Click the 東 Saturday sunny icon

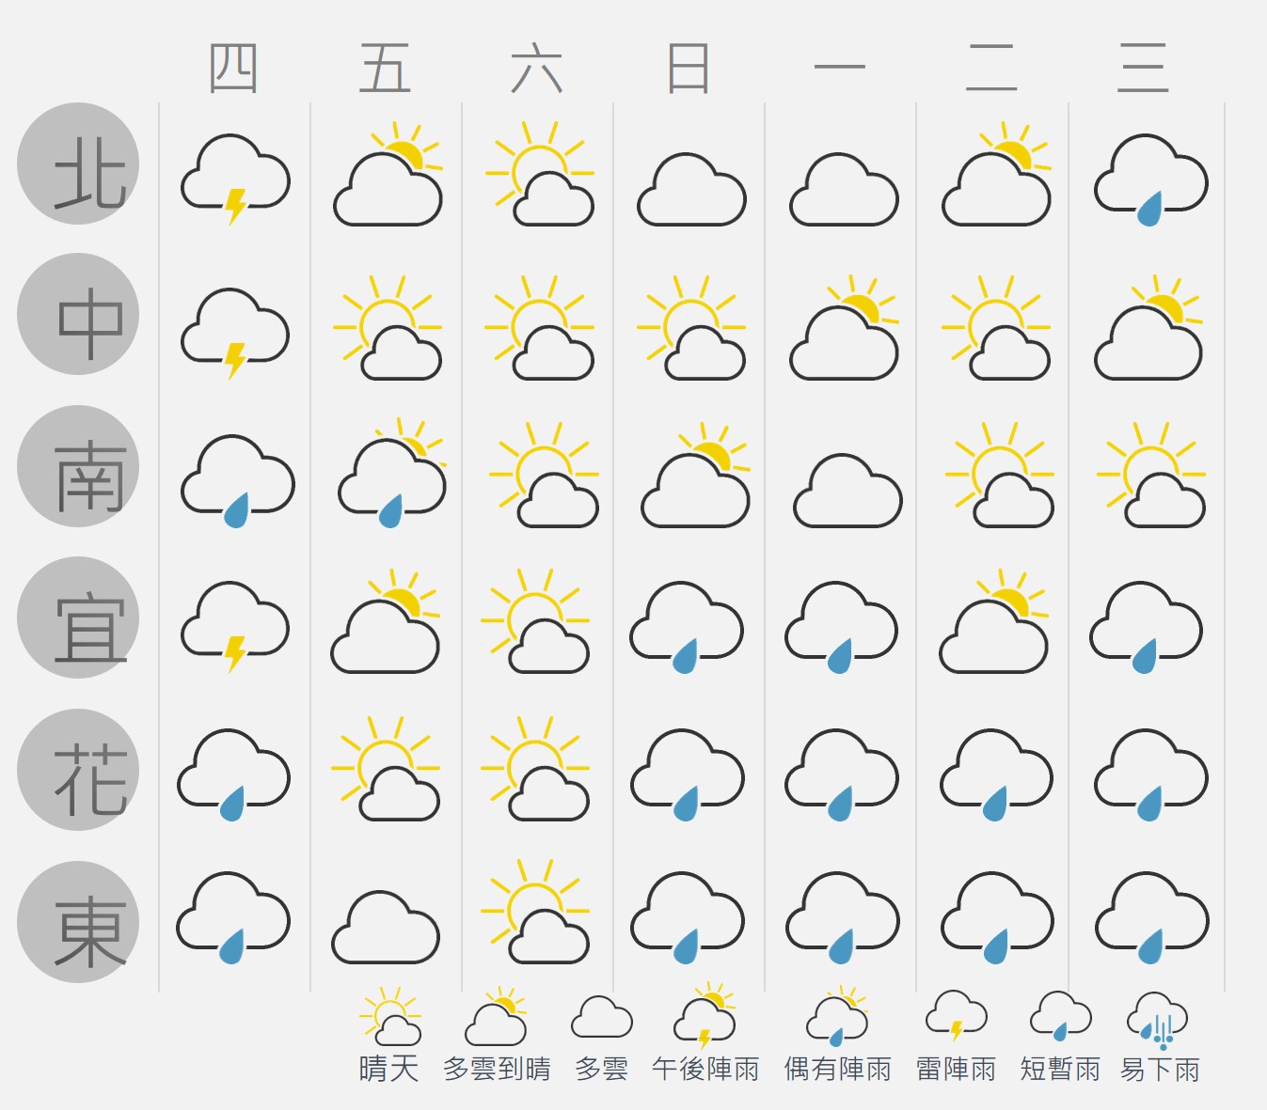click(535, 911)
